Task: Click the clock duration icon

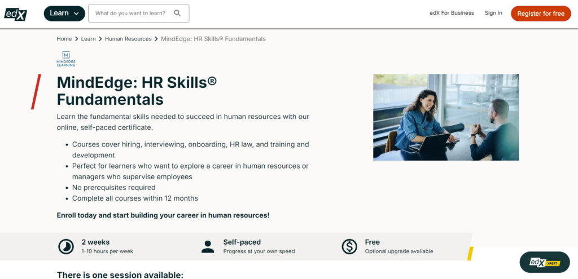Action: (x=66, y=247)
